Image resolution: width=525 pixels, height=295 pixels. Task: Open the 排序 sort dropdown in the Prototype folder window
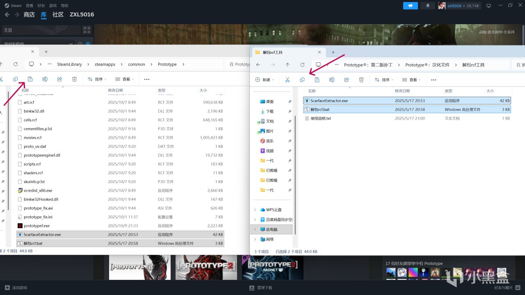tap(97, 79)
